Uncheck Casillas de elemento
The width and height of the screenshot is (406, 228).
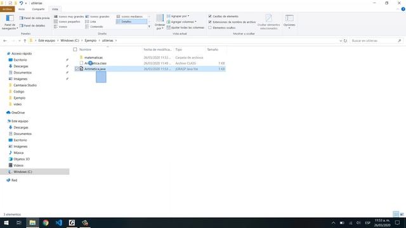pos(210,16)
